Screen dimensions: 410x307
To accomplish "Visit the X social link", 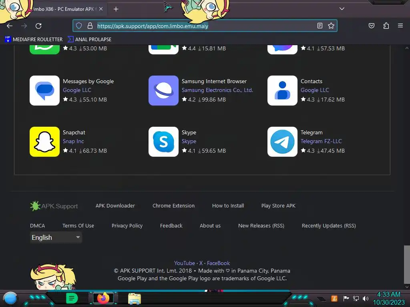I will tap(201, 263).
